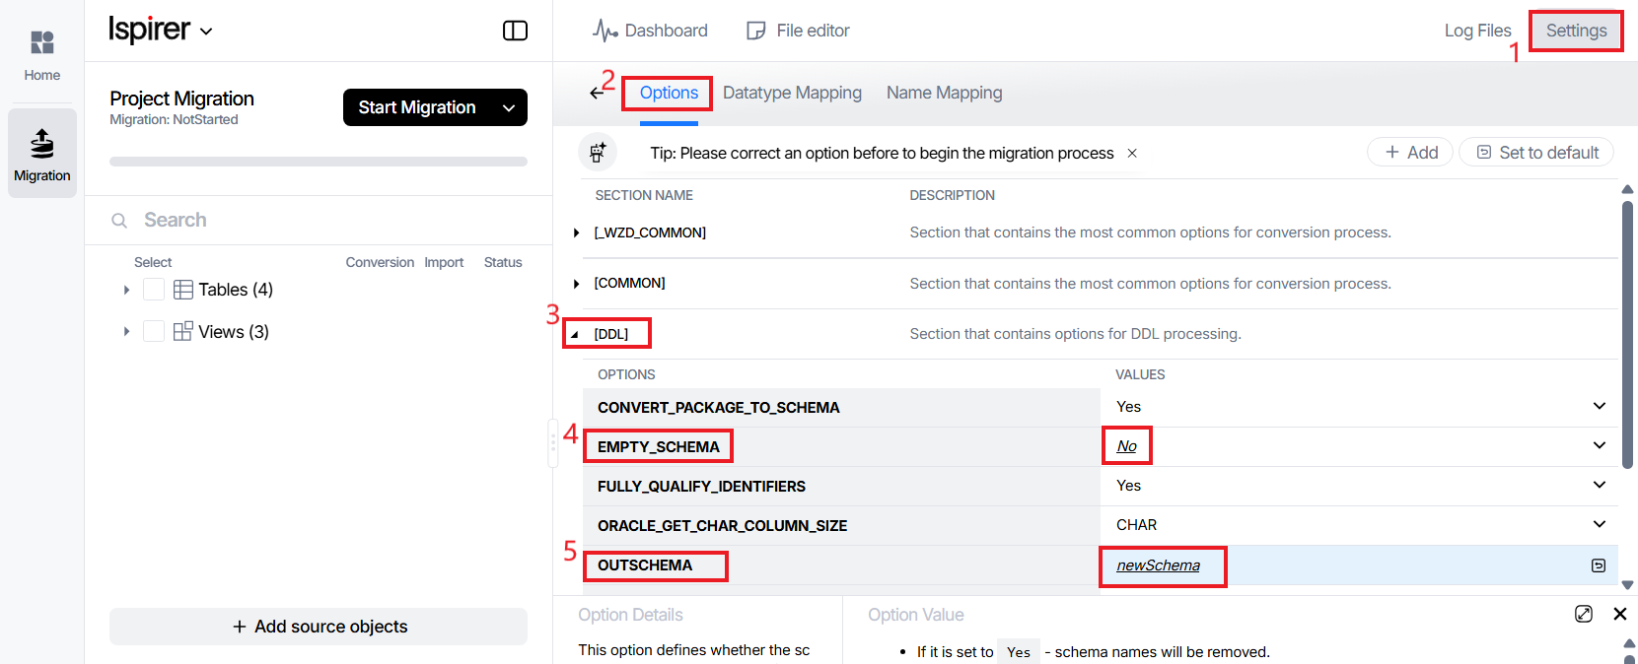Click the back arrow beside Options
Viewport: 1638px width, 664px height.
[x=596, y=93]
